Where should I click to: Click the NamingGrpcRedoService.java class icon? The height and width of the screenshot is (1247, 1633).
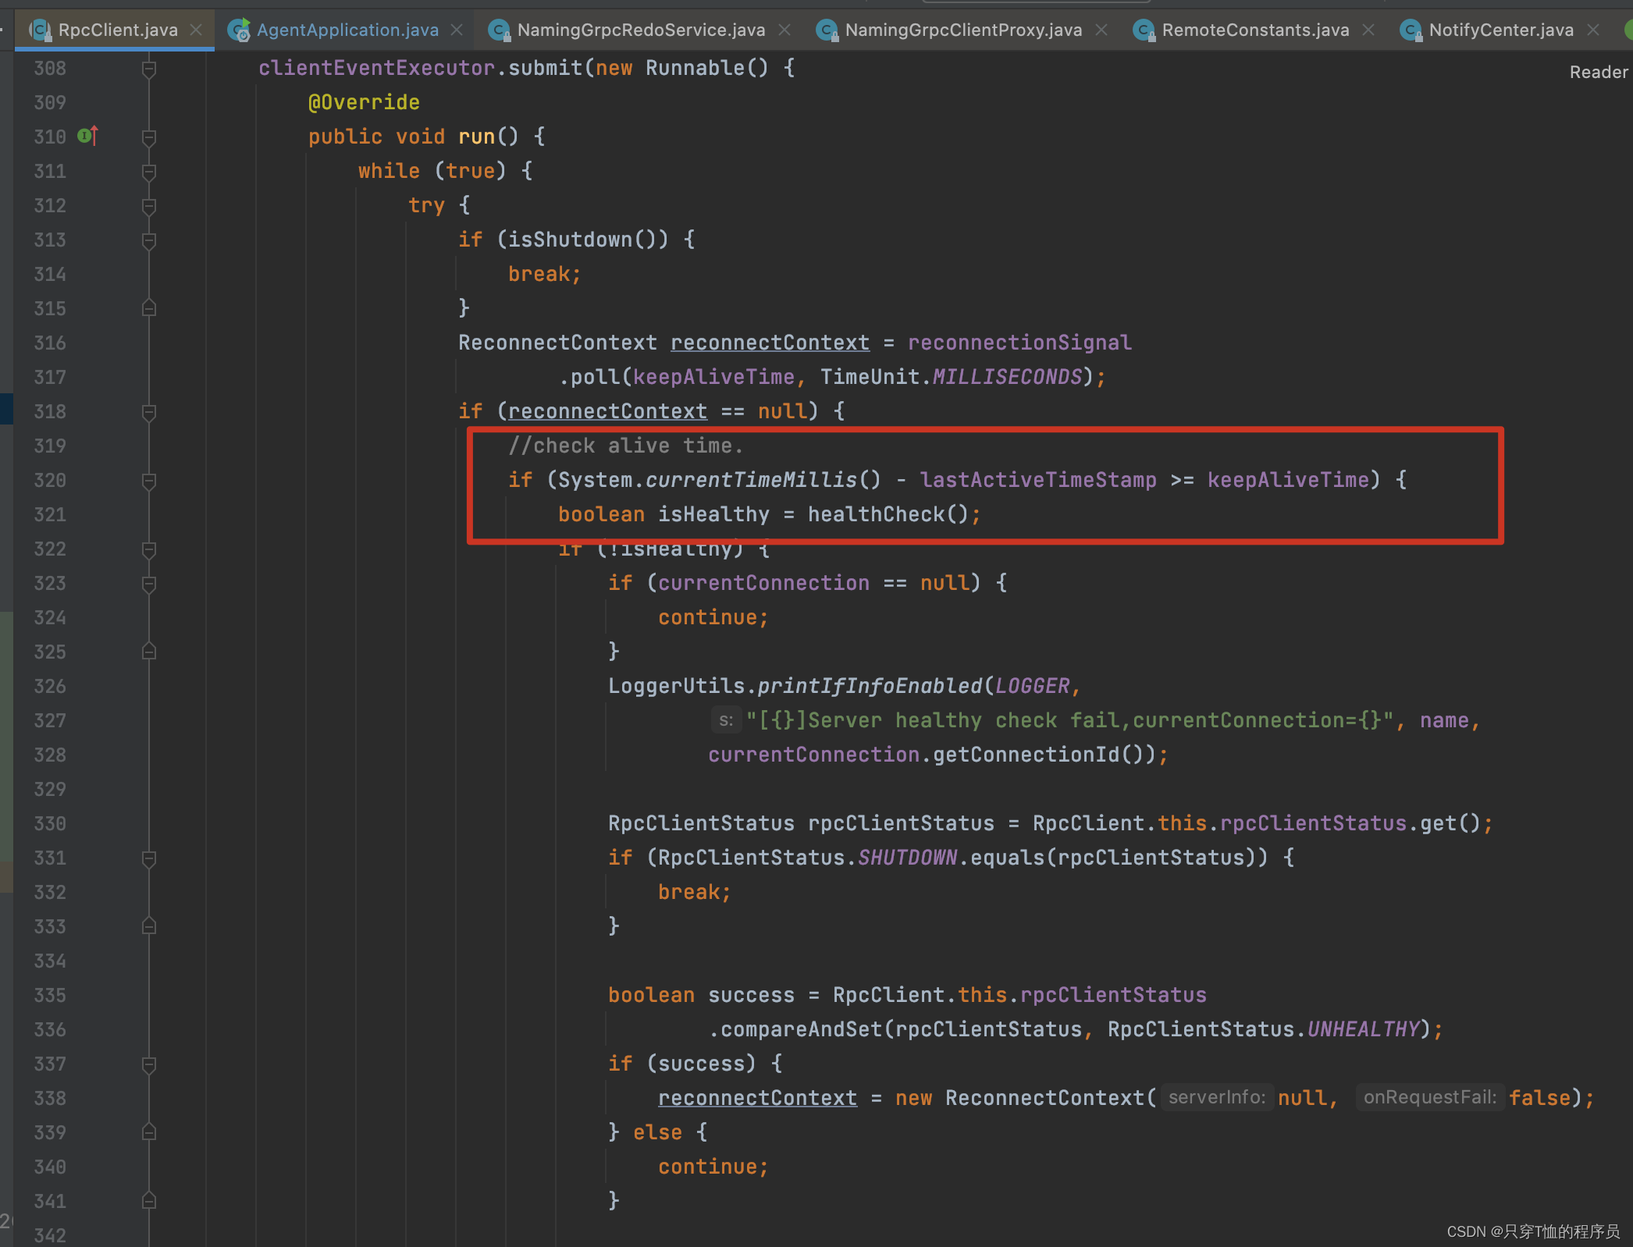click(499, 30)
